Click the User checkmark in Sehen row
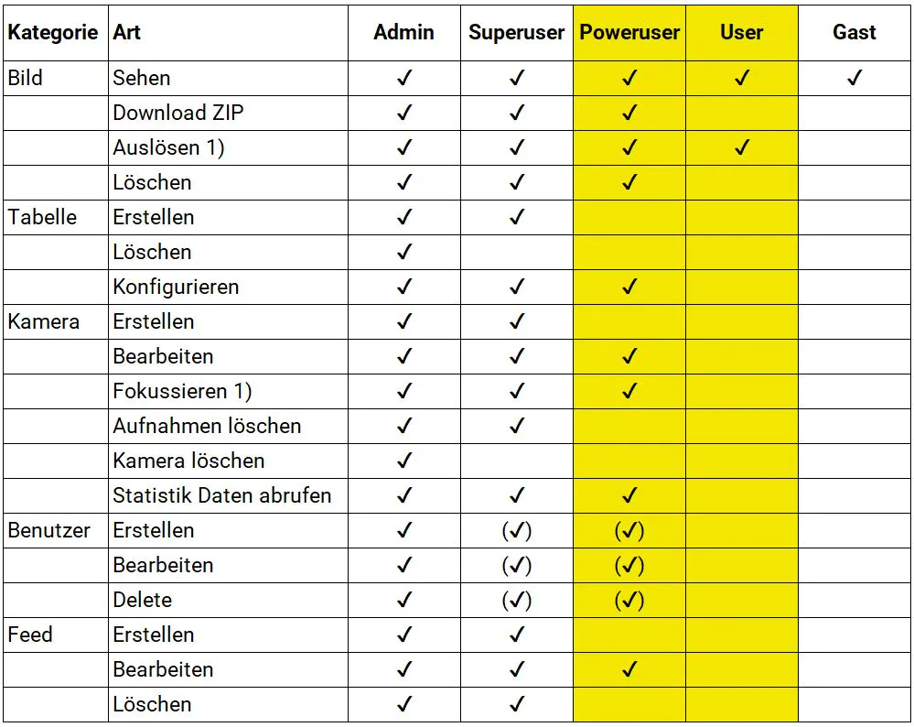This screenshot has height=727, width=914. coord(741,79)
